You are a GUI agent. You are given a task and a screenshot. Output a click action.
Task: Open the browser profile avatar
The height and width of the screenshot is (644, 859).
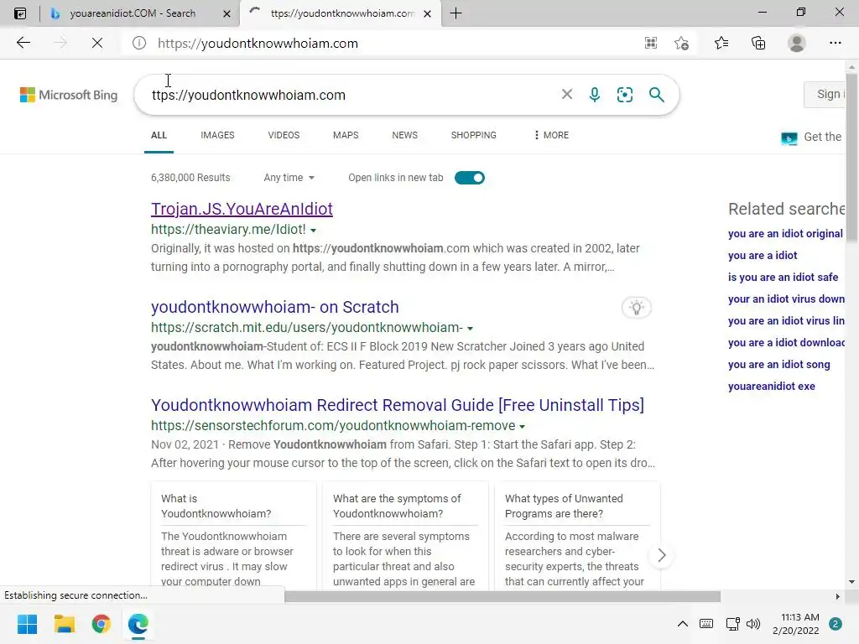pyautogui.click(x=797, y=43)
